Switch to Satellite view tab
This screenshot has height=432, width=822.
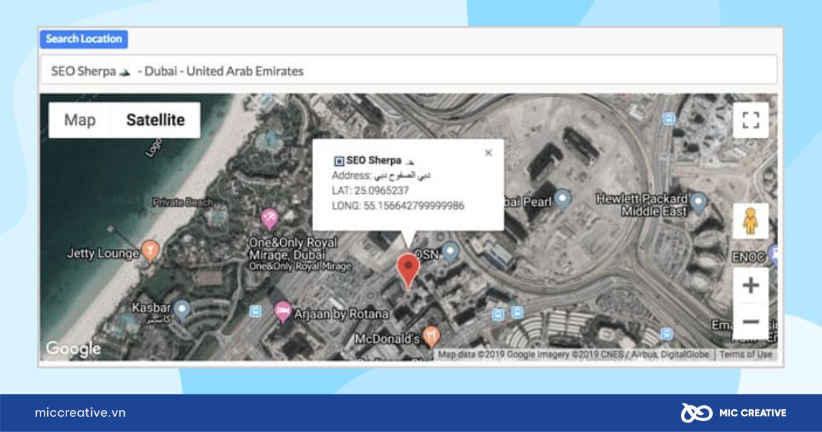155,120
